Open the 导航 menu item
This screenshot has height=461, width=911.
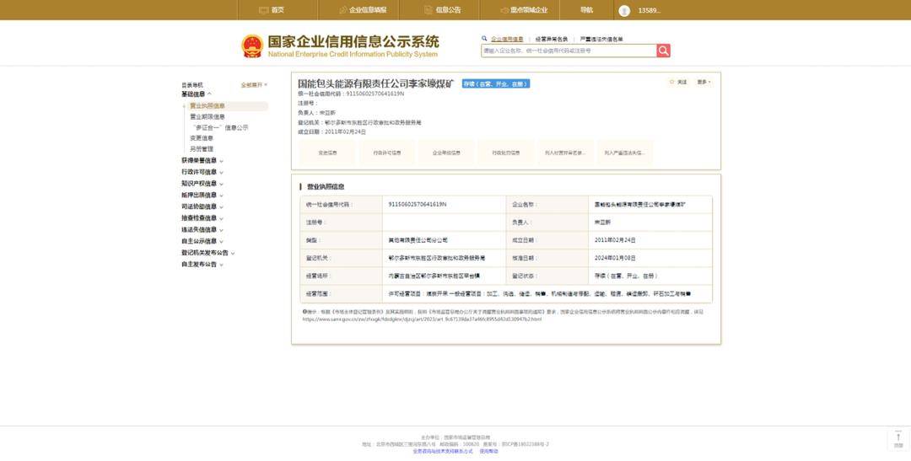[x=587, y=10]
